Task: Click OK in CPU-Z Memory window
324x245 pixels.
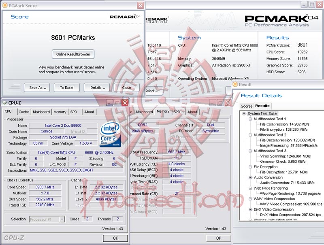Action: [219, 238]
